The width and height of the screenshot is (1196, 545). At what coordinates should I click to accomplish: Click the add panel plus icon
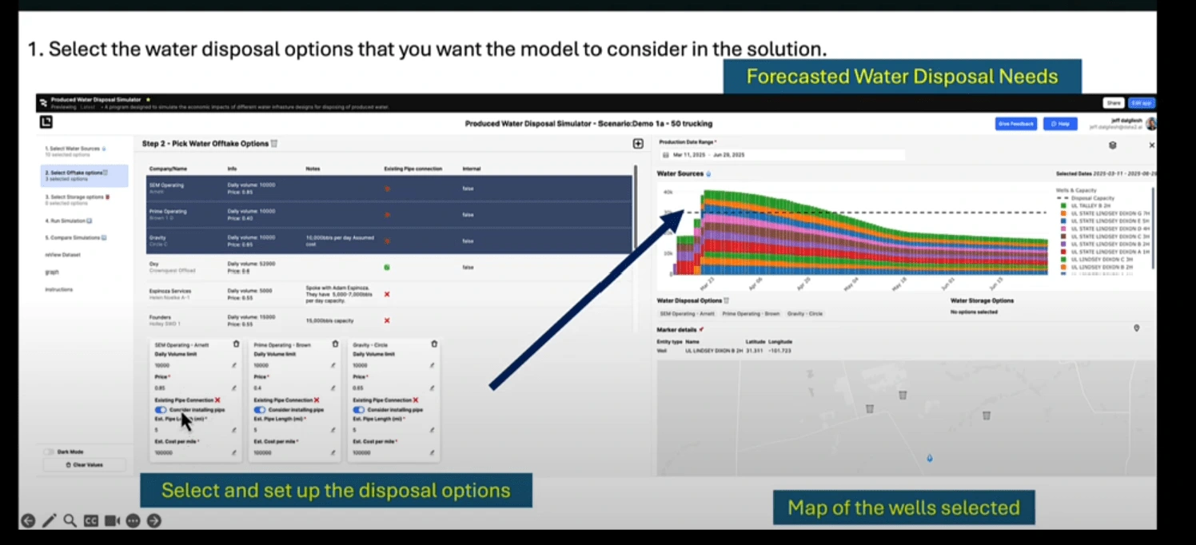tap(638, 144)
